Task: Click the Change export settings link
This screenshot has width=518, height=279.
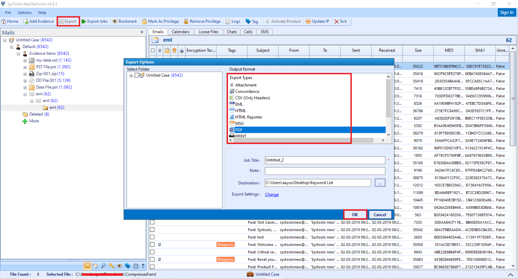Action: (272, 194)
